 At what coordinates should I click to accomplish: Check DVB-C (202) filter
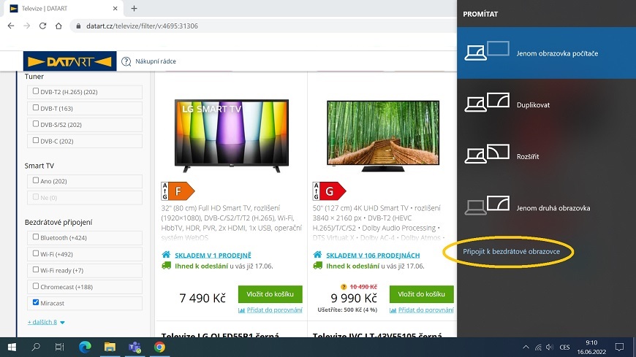(36, 140)
